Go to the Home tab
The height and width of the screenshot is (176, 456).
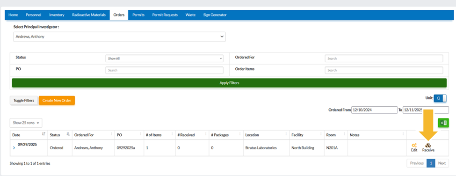14,15
